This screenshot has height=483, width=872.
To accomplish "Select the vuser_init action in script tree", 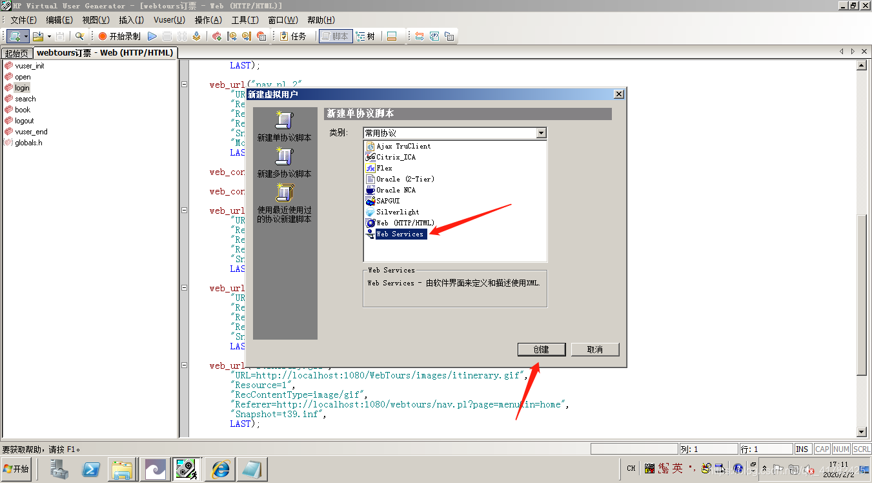I will tap(30, 66).
